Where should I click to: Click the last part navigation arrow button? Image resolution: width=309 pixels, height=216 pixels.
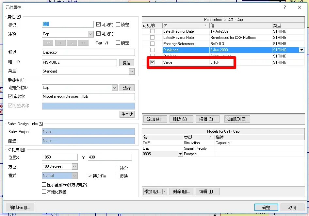[83, 43]
